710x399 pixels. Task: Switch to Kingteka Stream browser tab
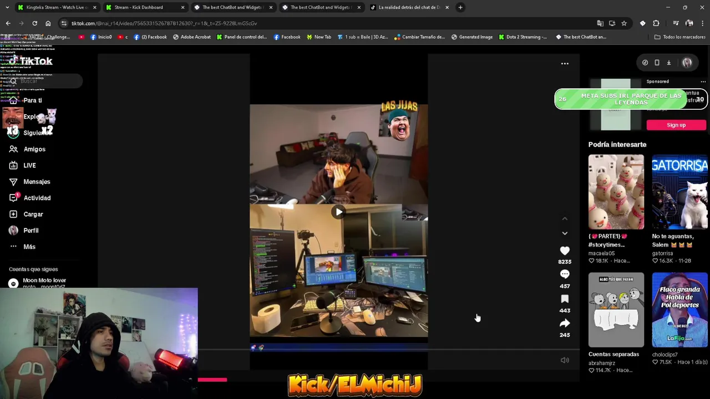[x=57, y=7]
